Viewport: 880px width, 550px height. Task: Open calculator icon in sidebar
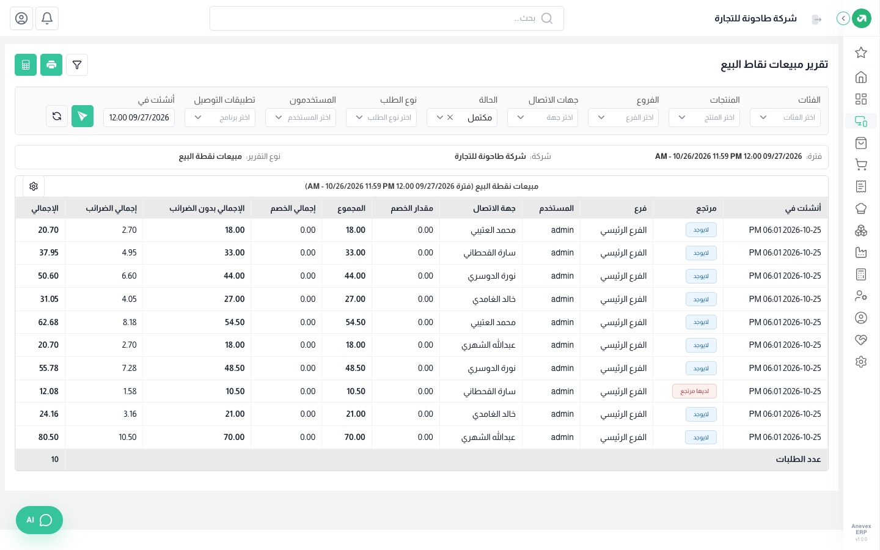tap(861, 274)
